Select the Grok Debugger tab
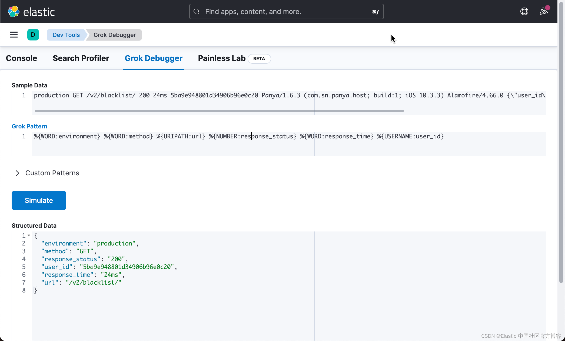Screen dimensions: 565x341 [153, 58]
